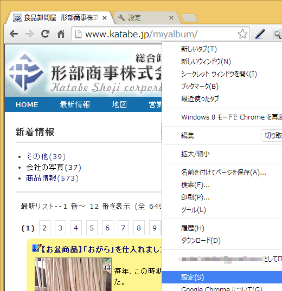Go to page 5 of the list
This screenshot has width=282, height=291.
point(92,228)
